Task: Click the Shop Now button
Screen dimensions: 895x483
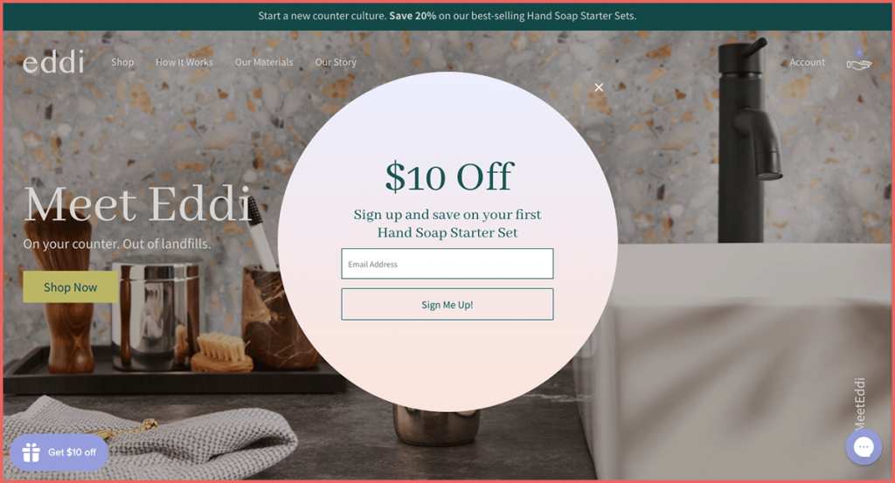Action: click(x=70, y=286)
